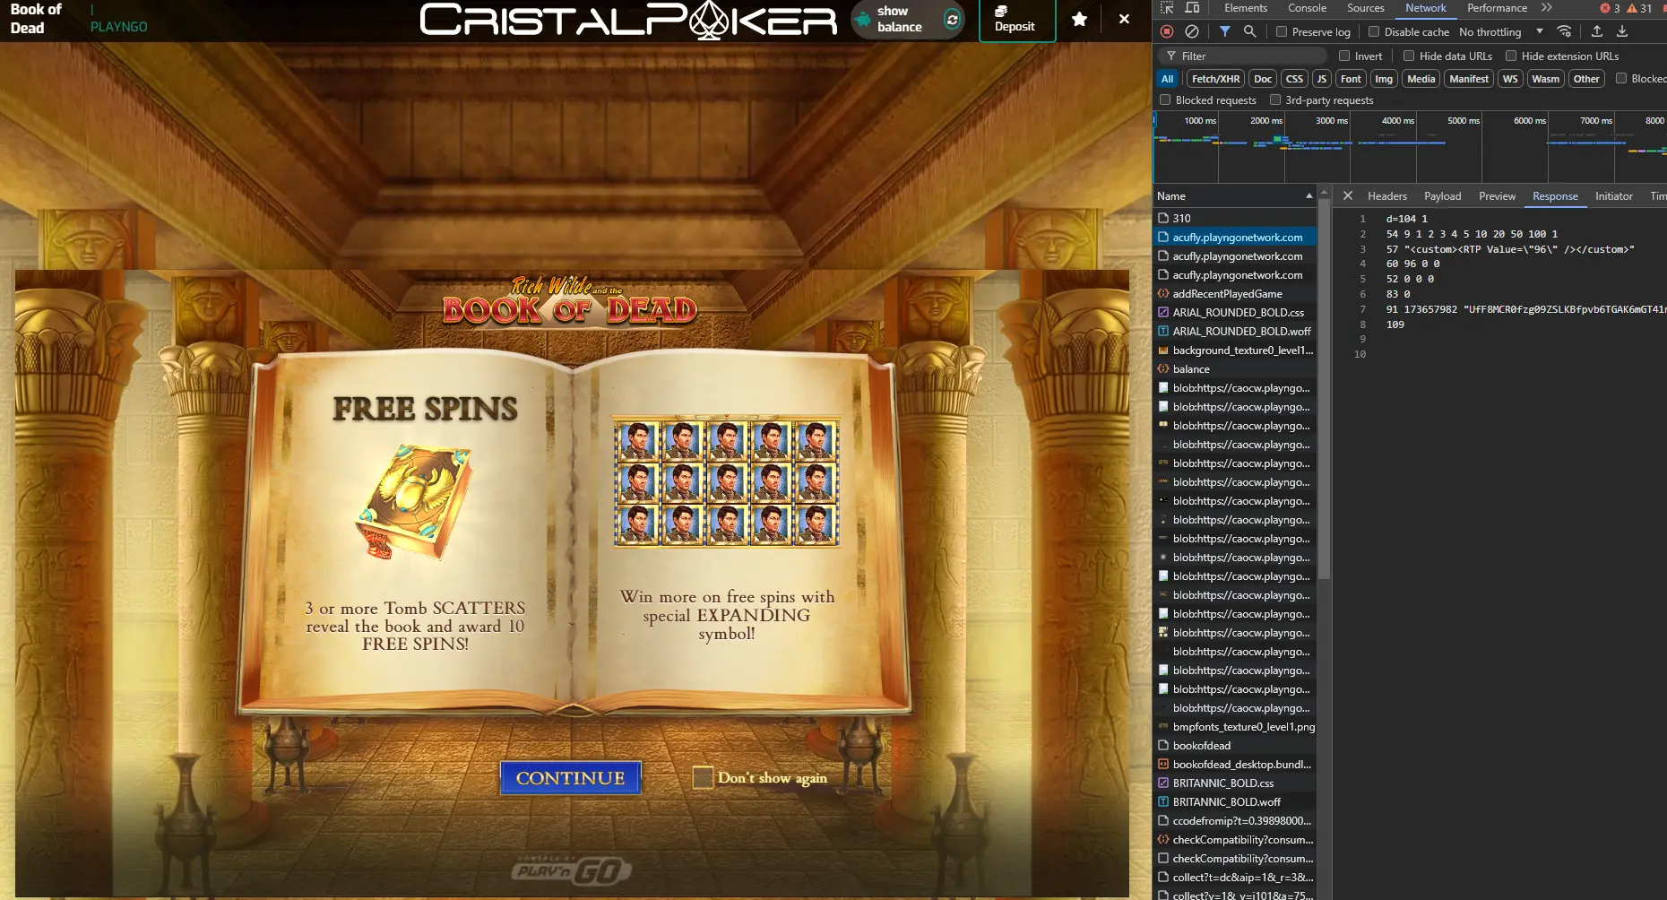Click the export HAR download icon
The height and width of the screenshot is (900, 1667).
pyautogui.click(x=1622, y=31)
